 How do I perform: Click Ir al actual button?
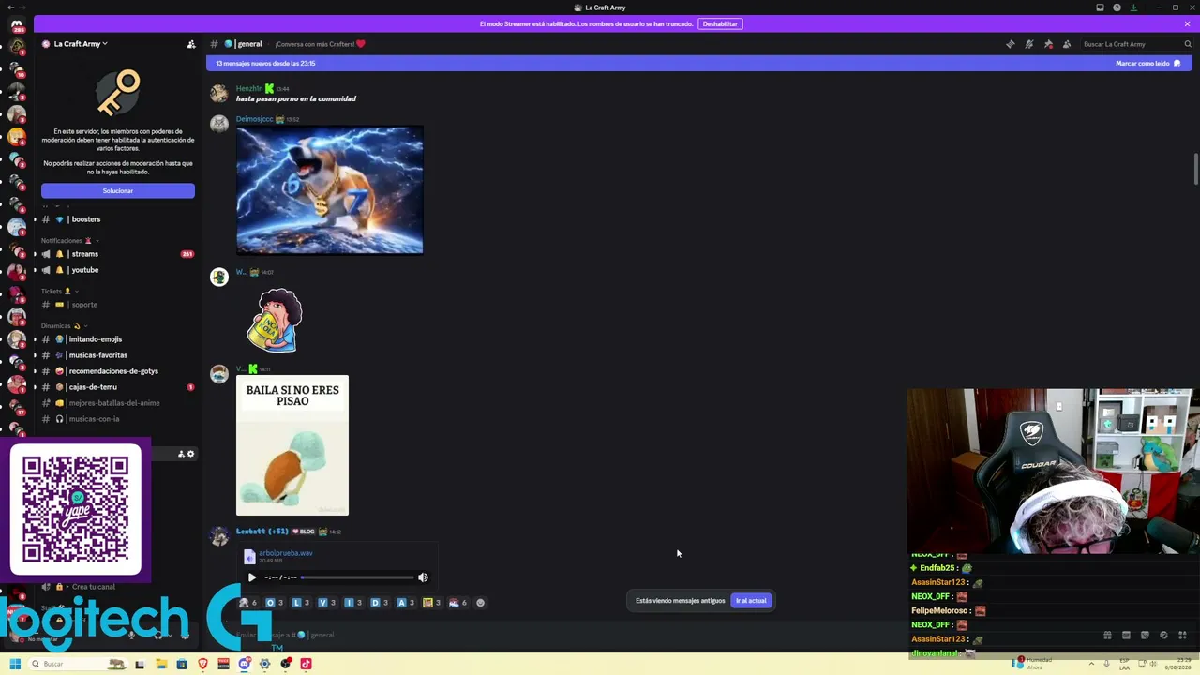tap(751, 601)
